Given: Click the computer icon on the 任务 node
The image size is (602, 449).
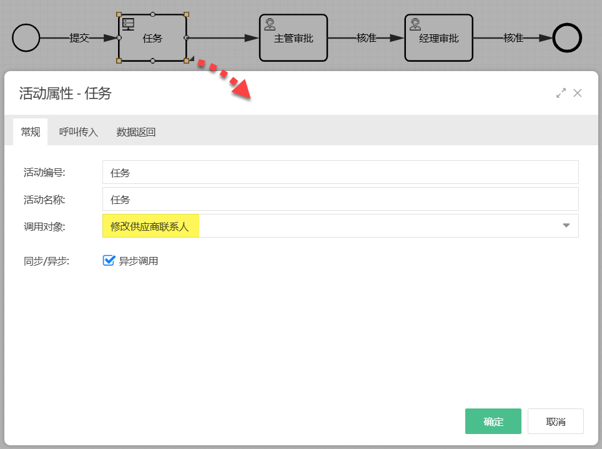Looking at the screenshot, I should (129, 24).
